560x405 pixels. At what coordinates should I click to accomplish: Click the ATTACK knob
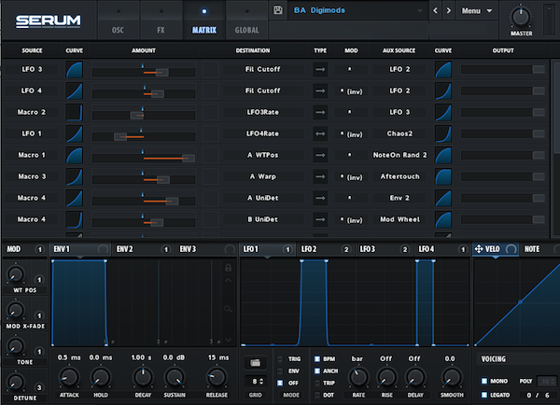pos(69,377)
